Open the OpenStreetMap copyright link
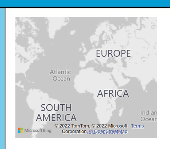The width and height of the screenshot is (170, 149). click(x=108, y=131)
